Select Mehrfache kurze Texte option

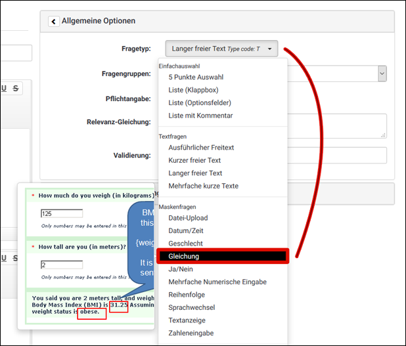click(203, 186)
